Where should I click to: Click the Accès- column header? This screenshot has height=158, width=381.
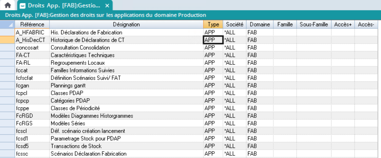coord(366,25)
